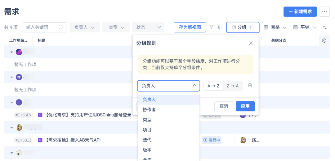Collapse the first assignee group
The width and height of the screenshot is (335, 161).
coord(12,52)
